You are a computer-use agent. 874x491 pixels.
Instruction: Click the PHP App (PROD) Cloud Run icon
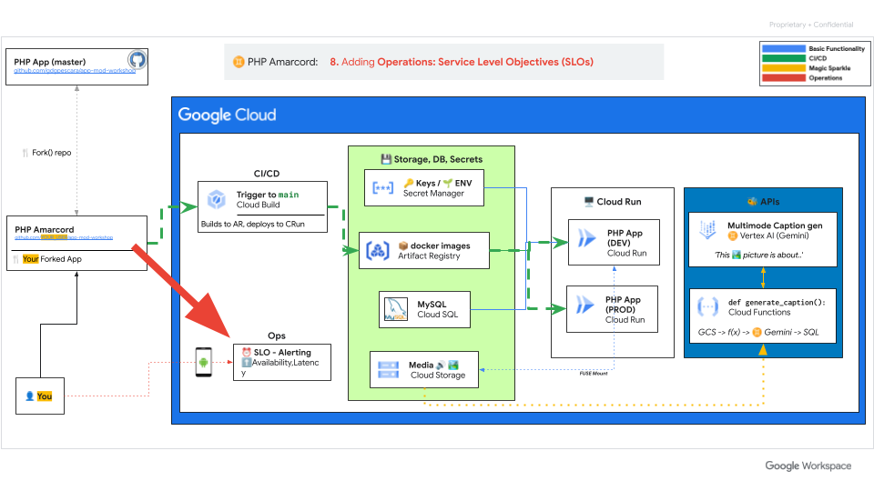point(584,308)
